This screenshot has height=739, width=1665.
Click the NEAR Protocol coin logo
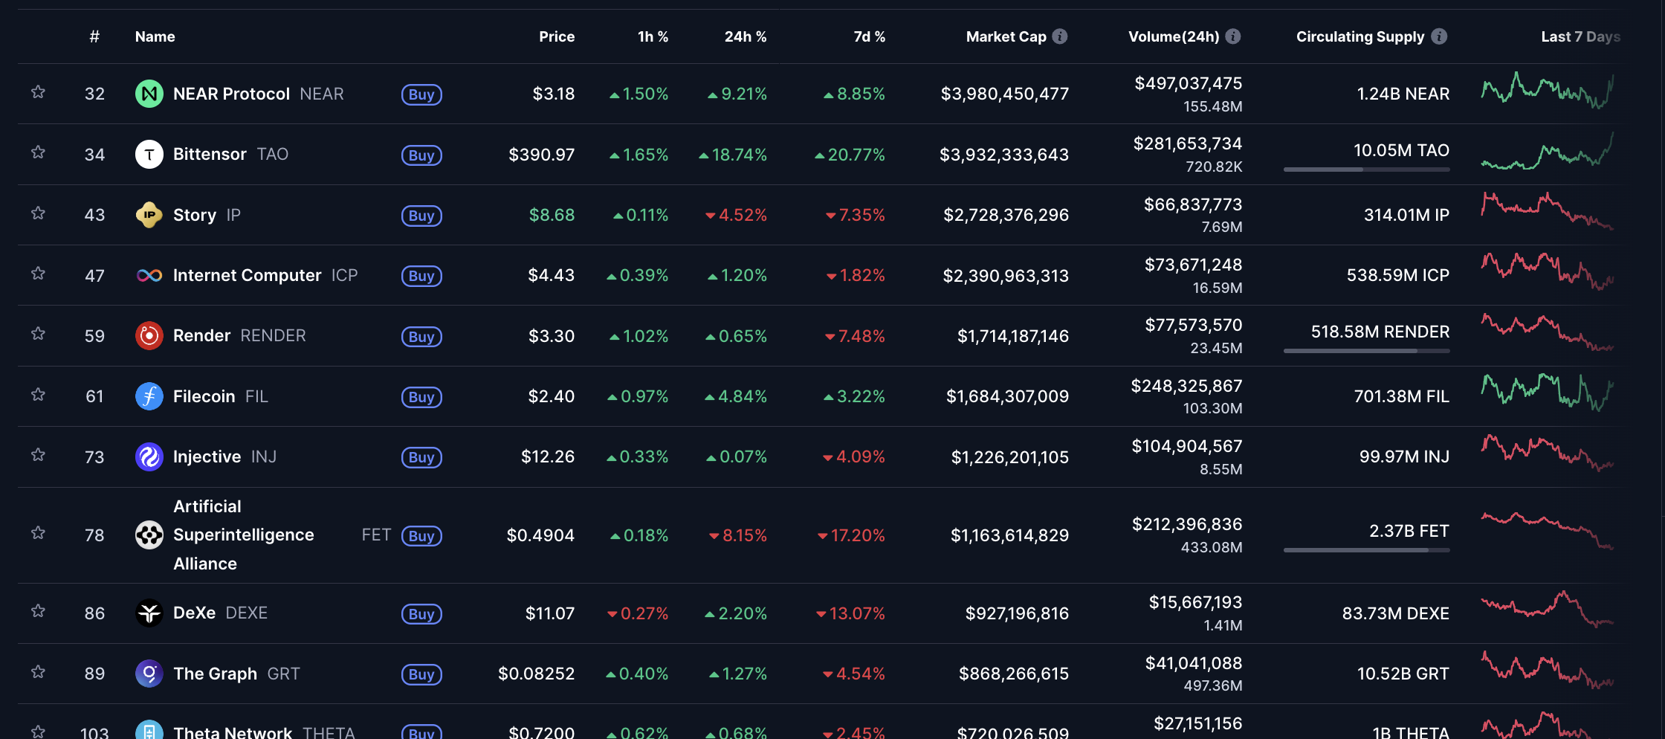click(149, 94)
